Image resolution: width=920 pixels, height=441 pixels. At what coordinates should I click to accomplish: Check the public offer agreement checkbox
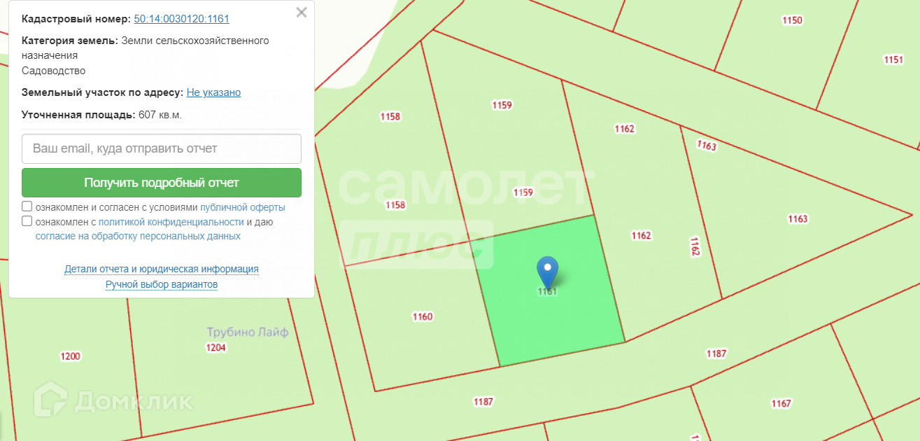[27, 207]
